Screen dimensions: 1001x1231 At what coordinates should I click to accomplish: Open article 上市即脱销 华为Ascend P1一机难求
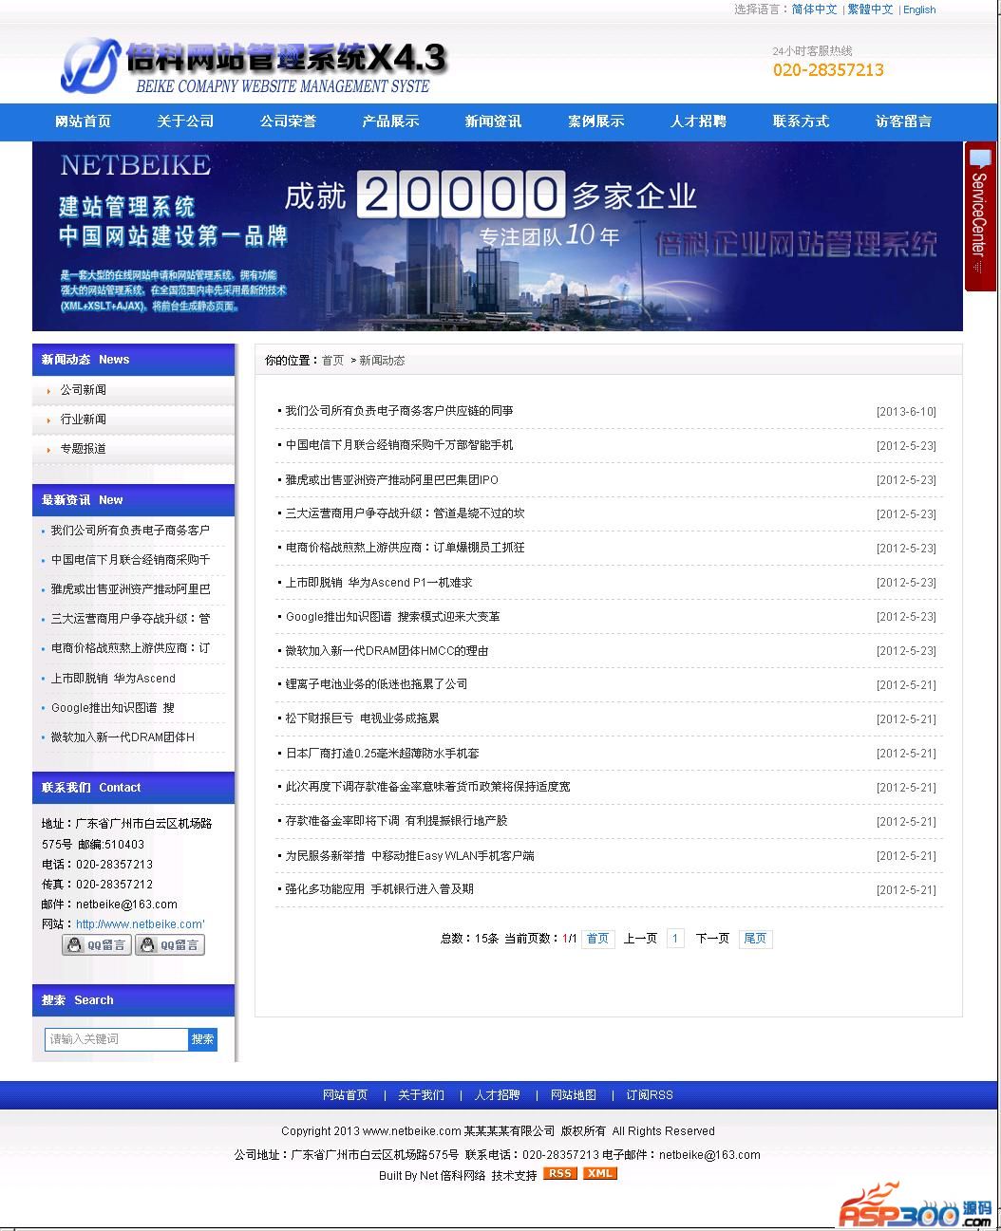(x=379, y=583)
